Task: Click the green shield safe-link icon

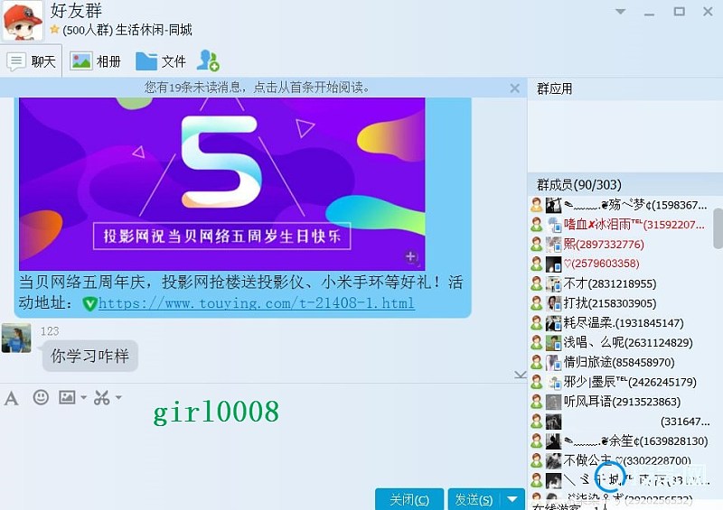Action: click(89, 303)
